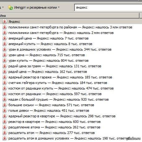Viewport: 142px width, 142px height.
Task: Click icon next to 'америций цена'
Action: pyautogui.click(x=5, y=38)
